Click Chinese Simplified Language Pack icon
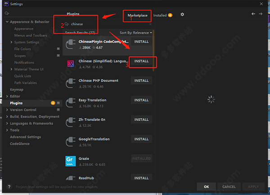This screenshot has height=195, width=270. [71, 63]
